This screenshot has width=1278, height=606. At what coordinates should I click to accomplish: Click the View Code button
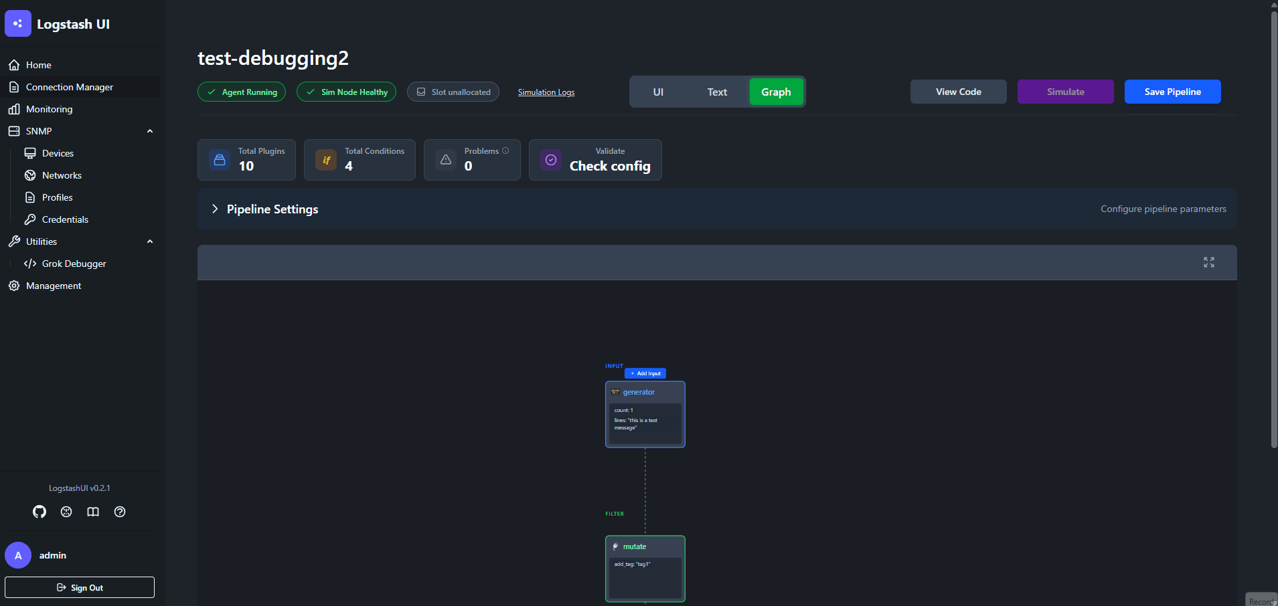pos(959,92)
